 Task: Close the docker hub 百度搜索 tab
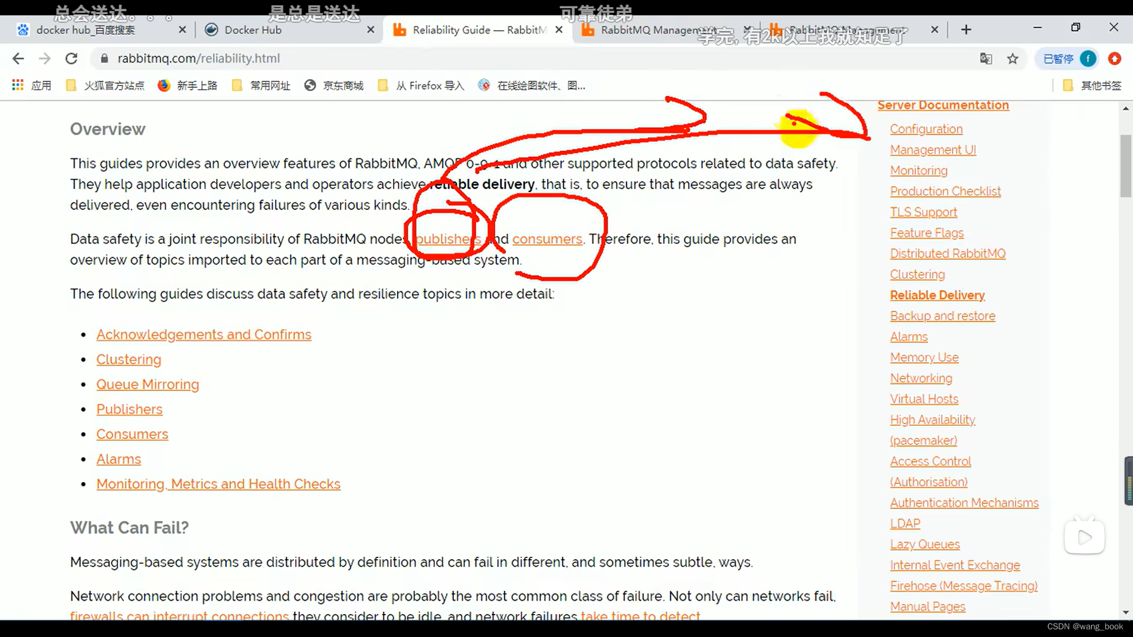coord(182,29)
